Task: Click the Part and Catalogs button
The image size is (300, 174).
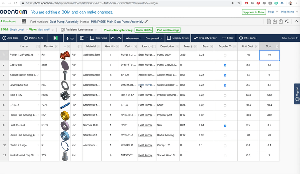Action: point(168,30)
